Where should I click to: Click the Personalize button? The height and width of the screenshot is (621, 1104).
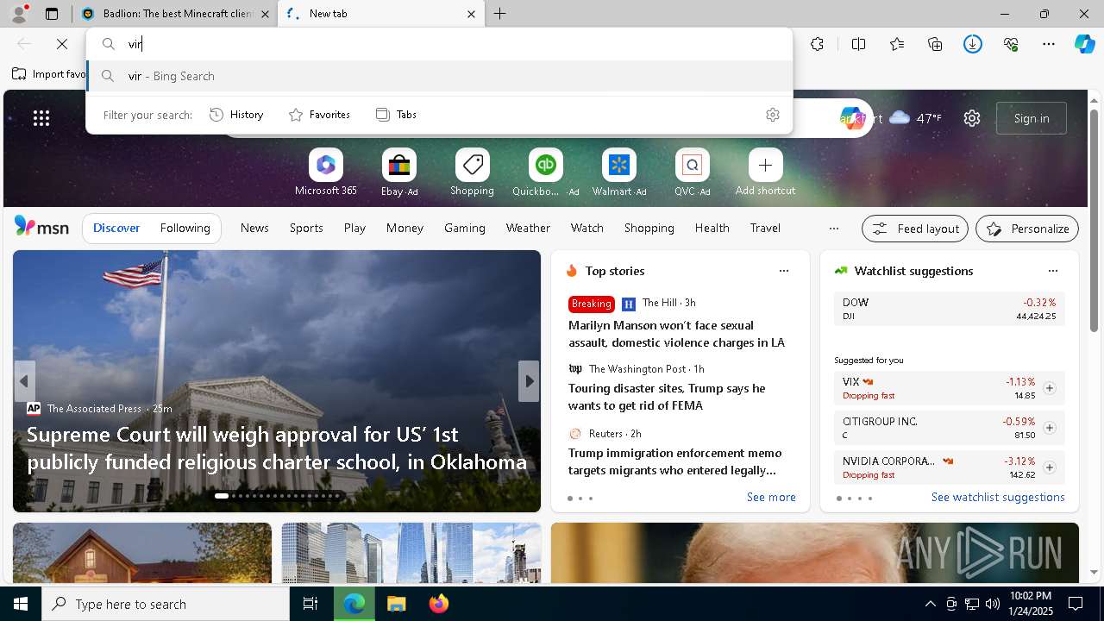1027,229
